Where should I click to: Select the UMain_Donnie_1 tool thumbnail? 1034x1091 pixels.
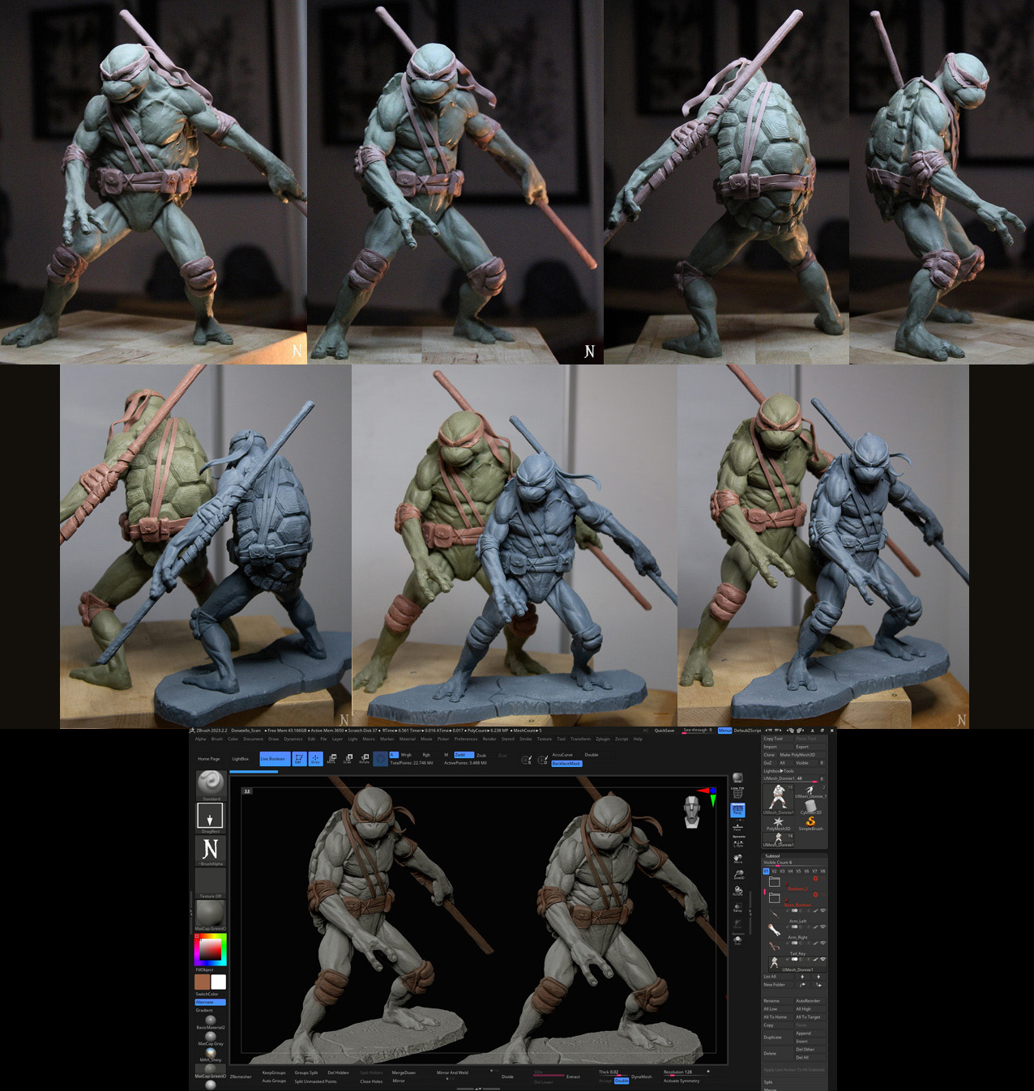click(x=810, y=791)
